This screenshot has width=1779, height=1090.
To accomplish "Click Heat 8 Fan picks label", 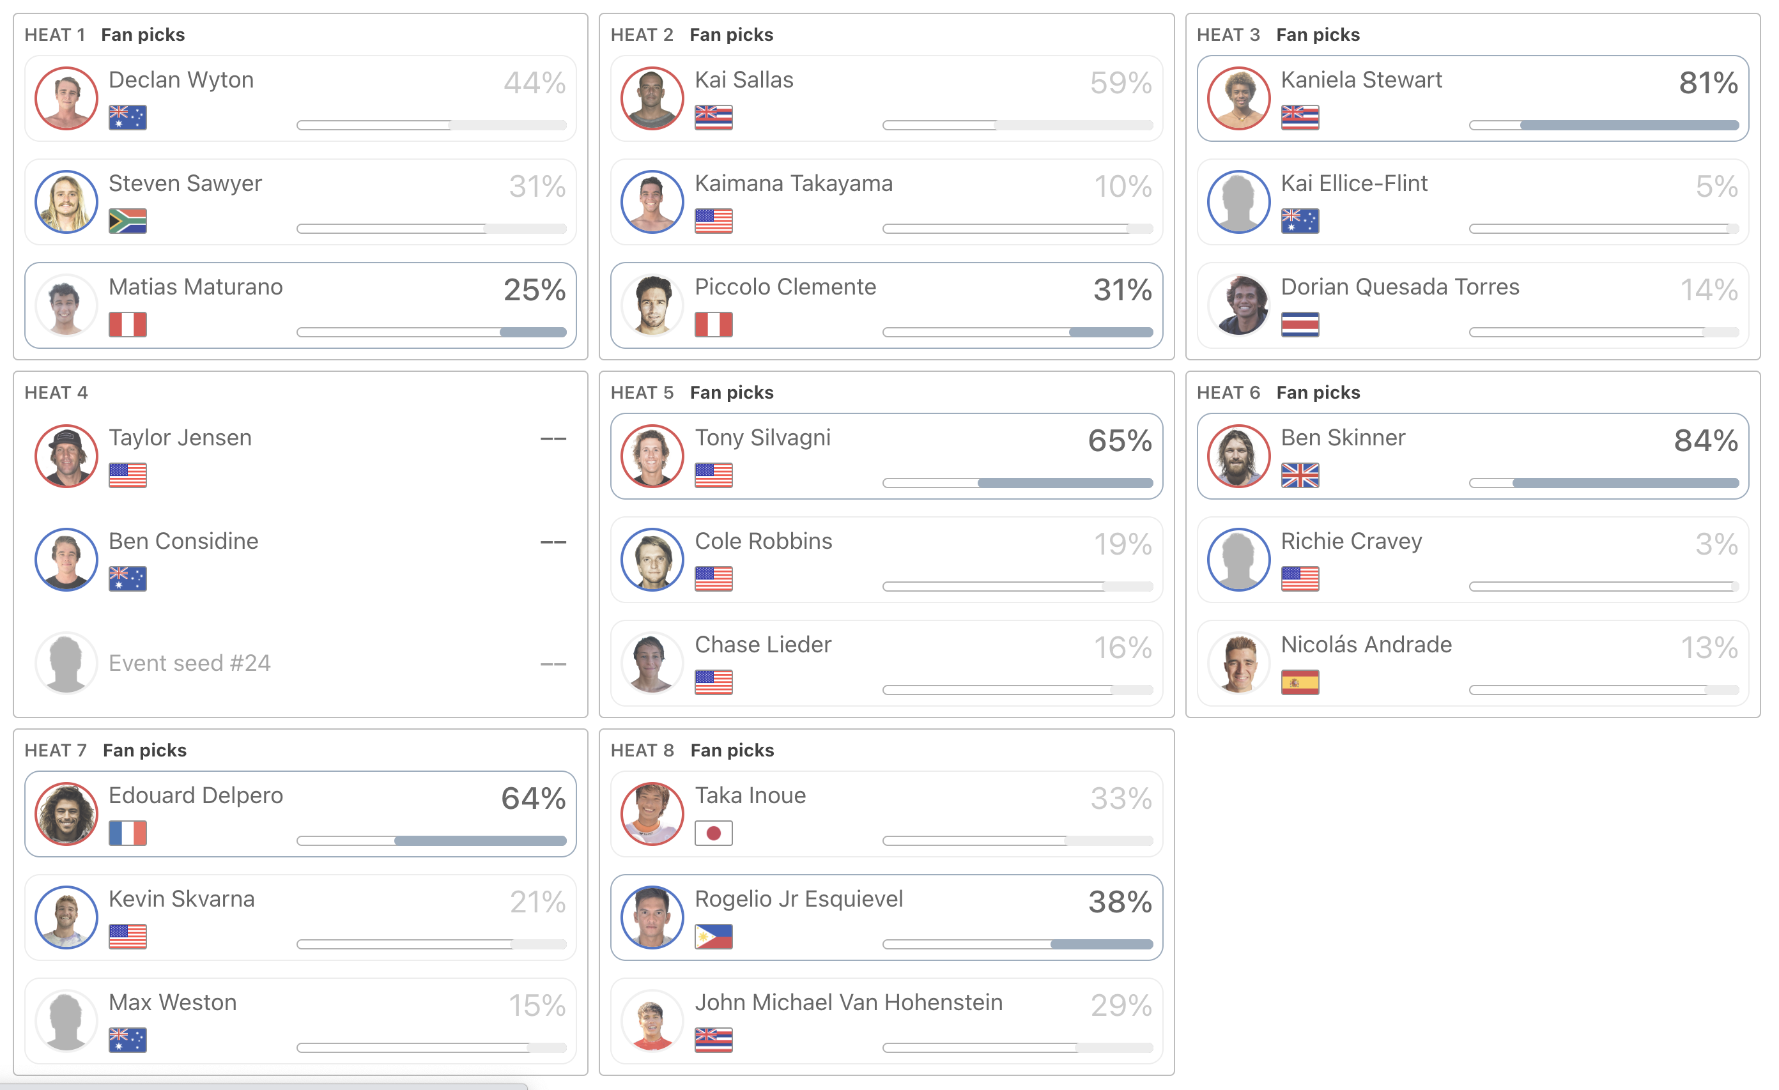I will click(732, 750).
